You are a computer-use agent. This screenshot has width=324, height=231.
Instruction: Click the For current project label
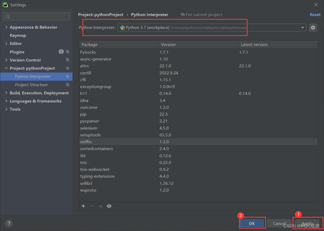click(204, 15)
